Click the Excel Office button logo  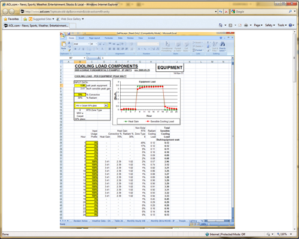[x=63, y=35]
